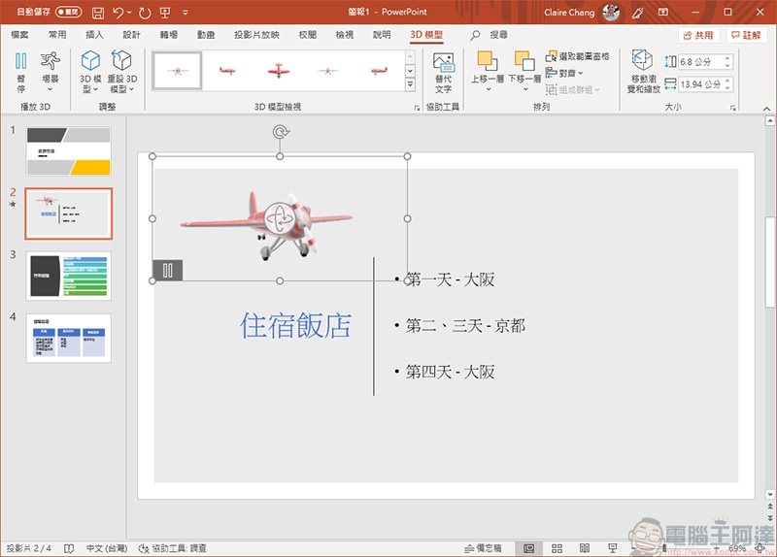Show next row of 3D model views
Screen dimensions: 777x557
click(x=410, y=71)
